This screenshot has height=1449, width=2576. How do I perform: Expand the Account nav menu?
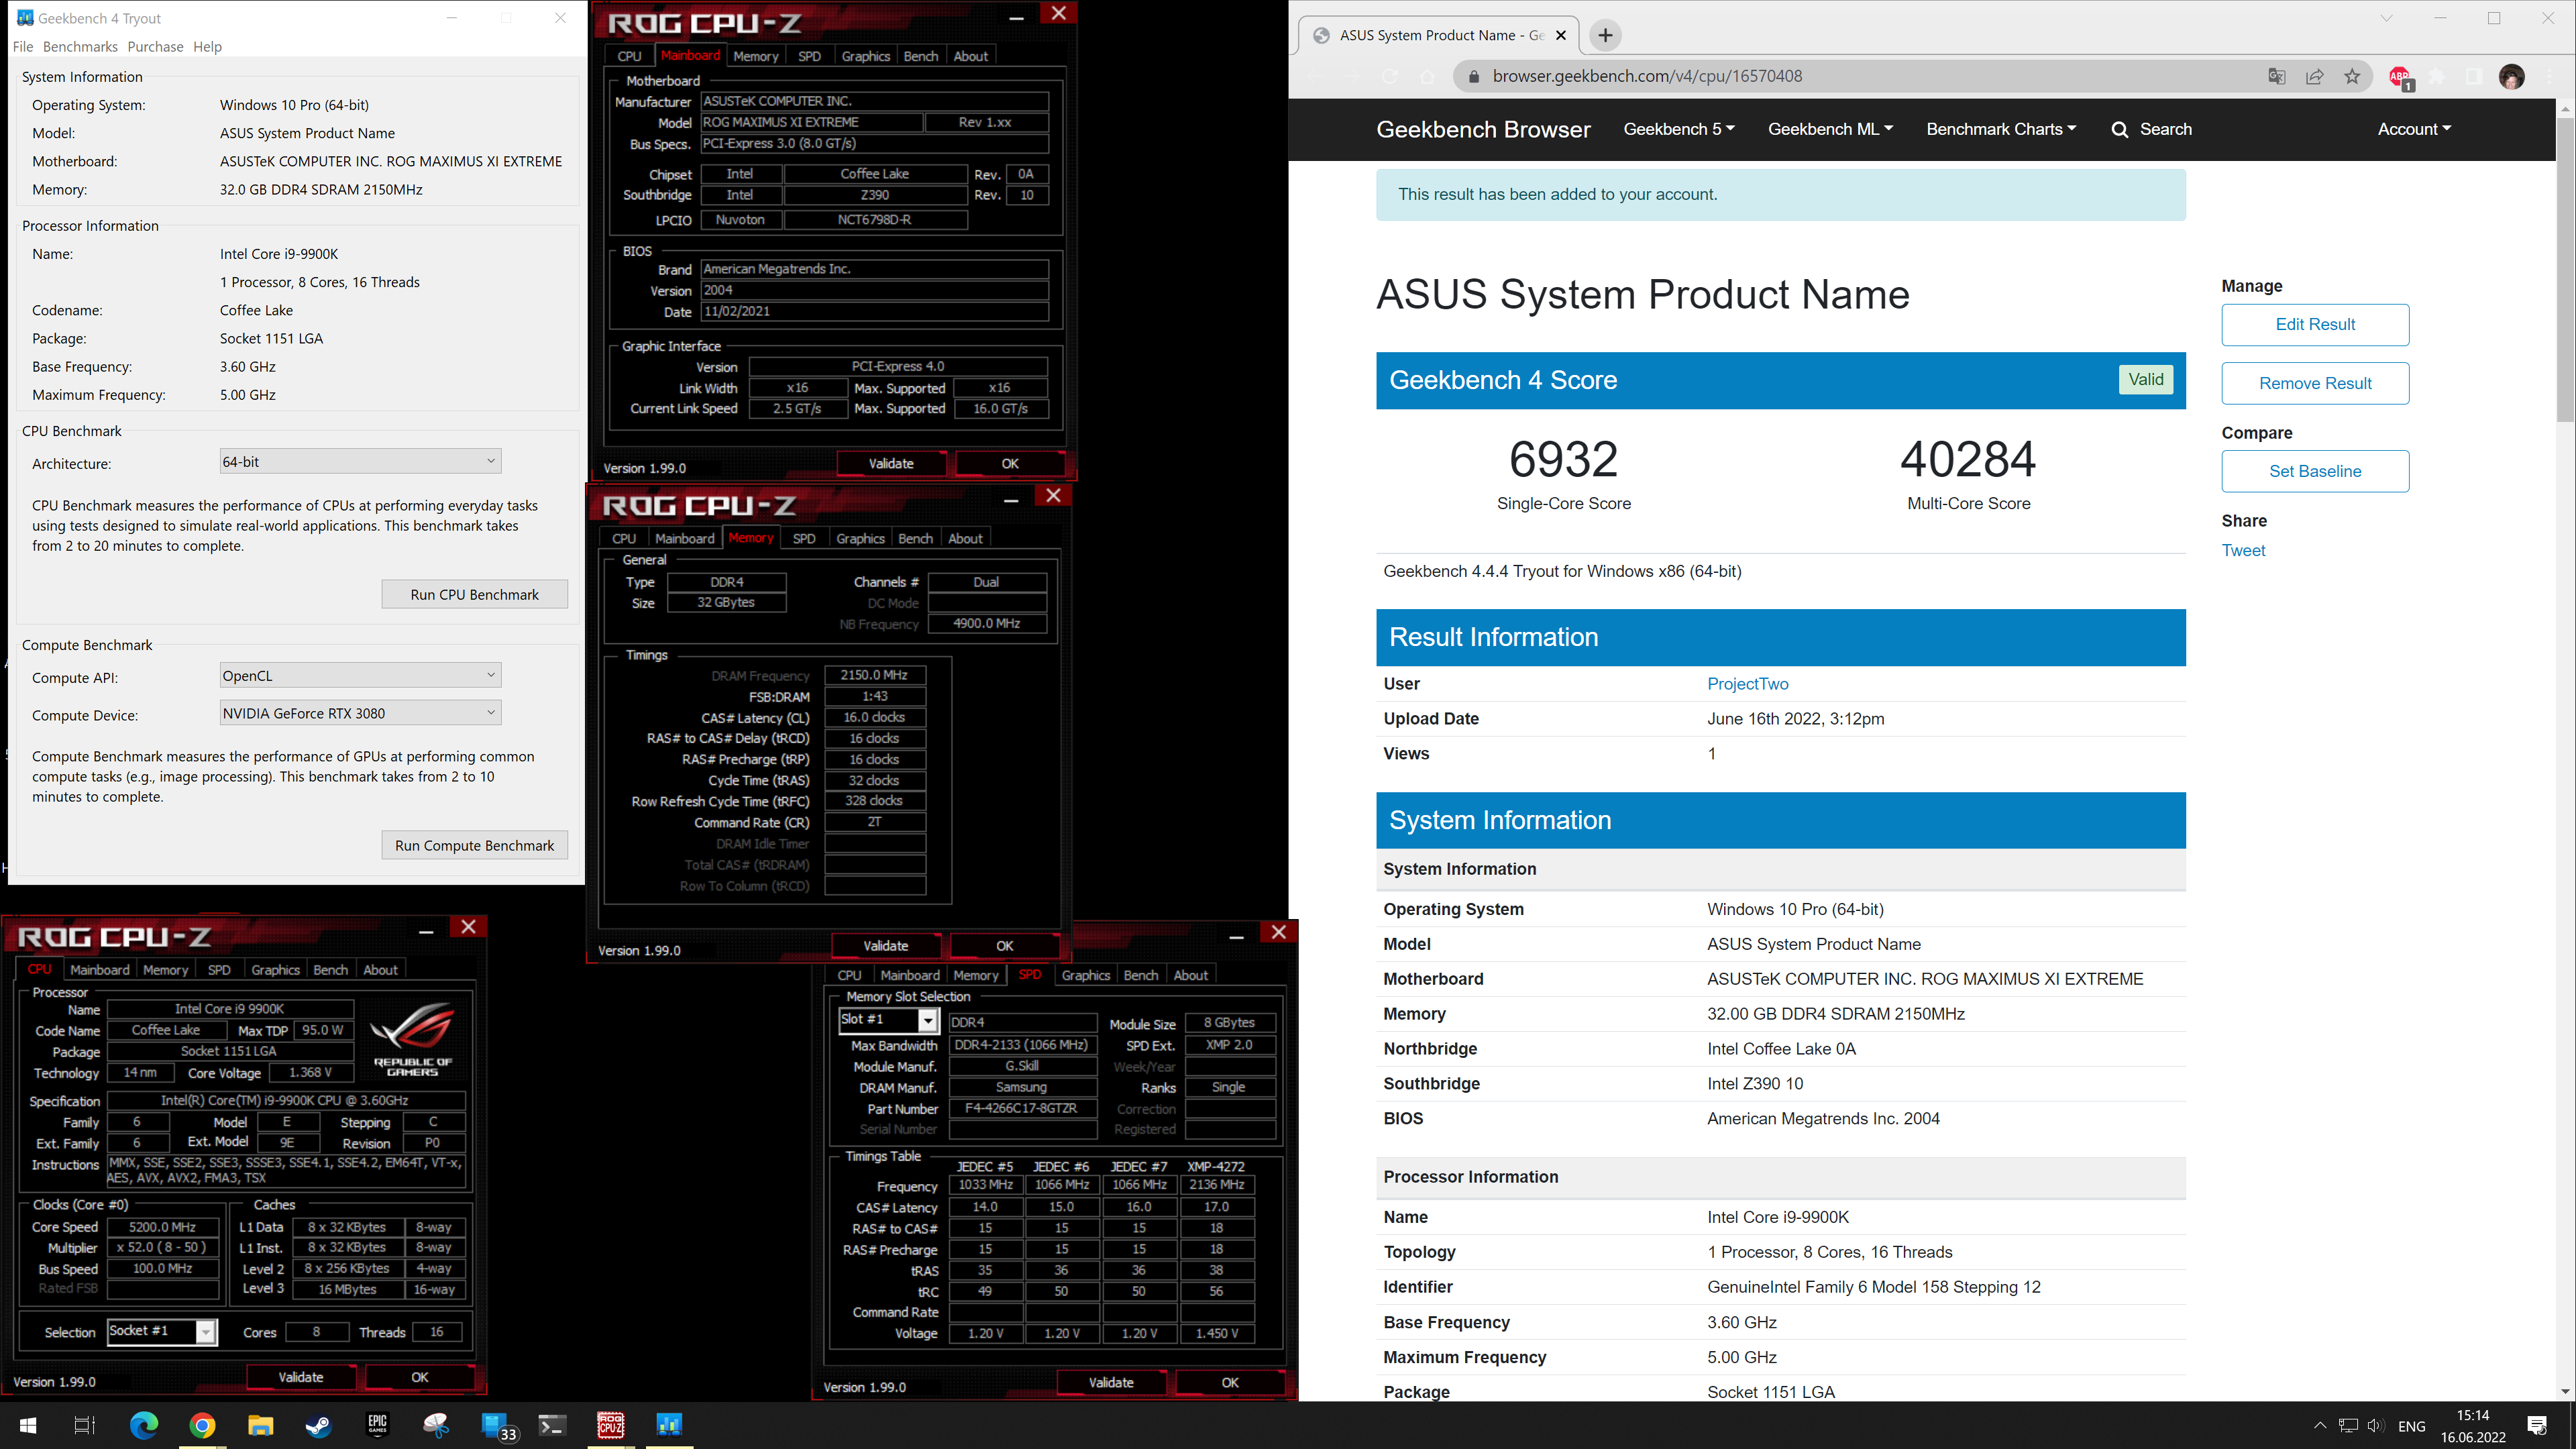pos(2414,129)
